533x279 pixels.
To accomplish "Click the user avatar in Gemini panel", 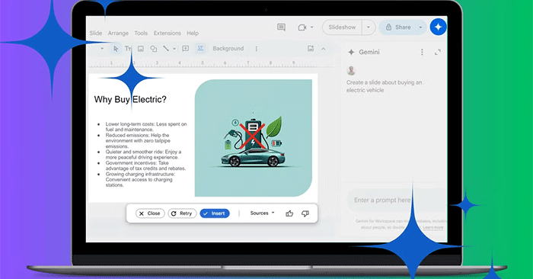I will coord(351,70).
